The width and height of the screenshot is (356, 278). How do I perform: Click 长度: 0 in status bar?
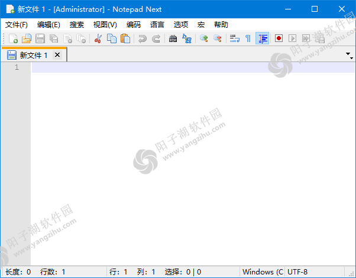[x=18, y=272]
